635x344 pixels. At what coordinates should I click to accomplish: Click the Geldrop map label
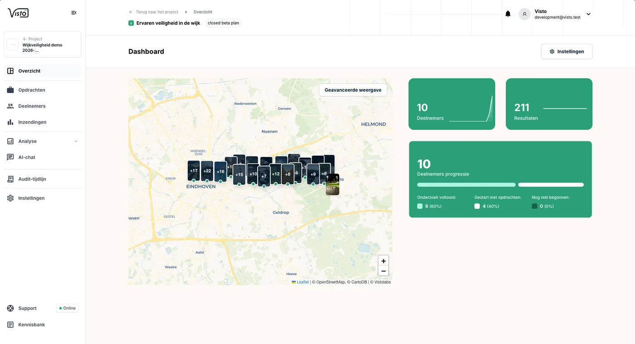click(281, 212)
